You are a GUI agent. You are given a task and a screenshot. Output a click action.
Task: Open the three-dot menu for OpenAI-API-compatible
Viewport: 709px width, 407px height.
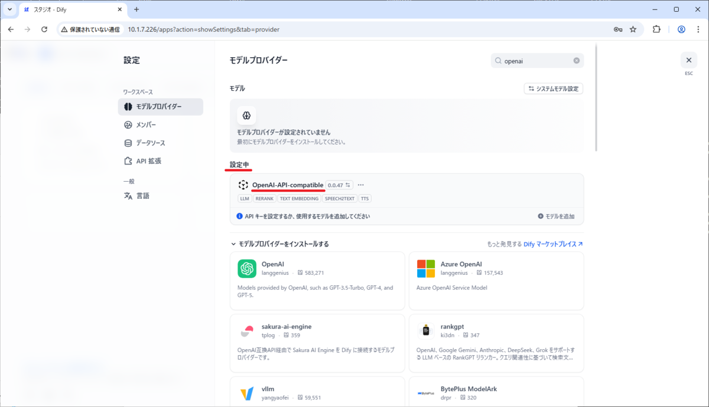360,185
